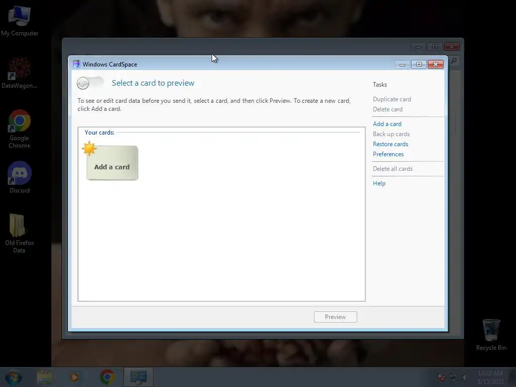Click the Control Panel taskbar button
Image resolution: width=516 pixels, height=387 pixels.
pos(138,377)
